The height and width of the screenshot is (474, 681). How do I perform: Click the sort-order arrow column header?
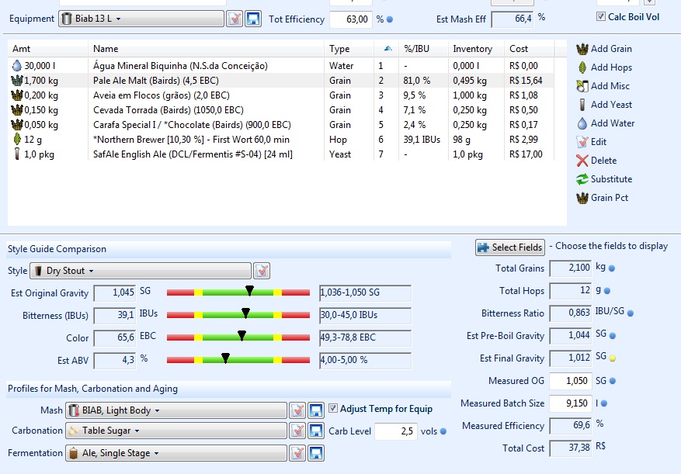point(386,49)
